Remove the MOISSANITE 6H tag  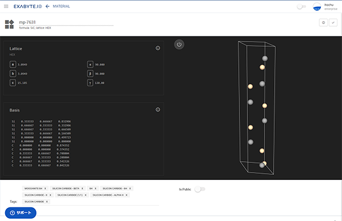[x=45, y=189]
